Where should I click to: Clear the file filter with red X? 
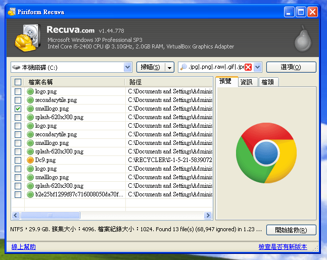[x=248, y=67]
